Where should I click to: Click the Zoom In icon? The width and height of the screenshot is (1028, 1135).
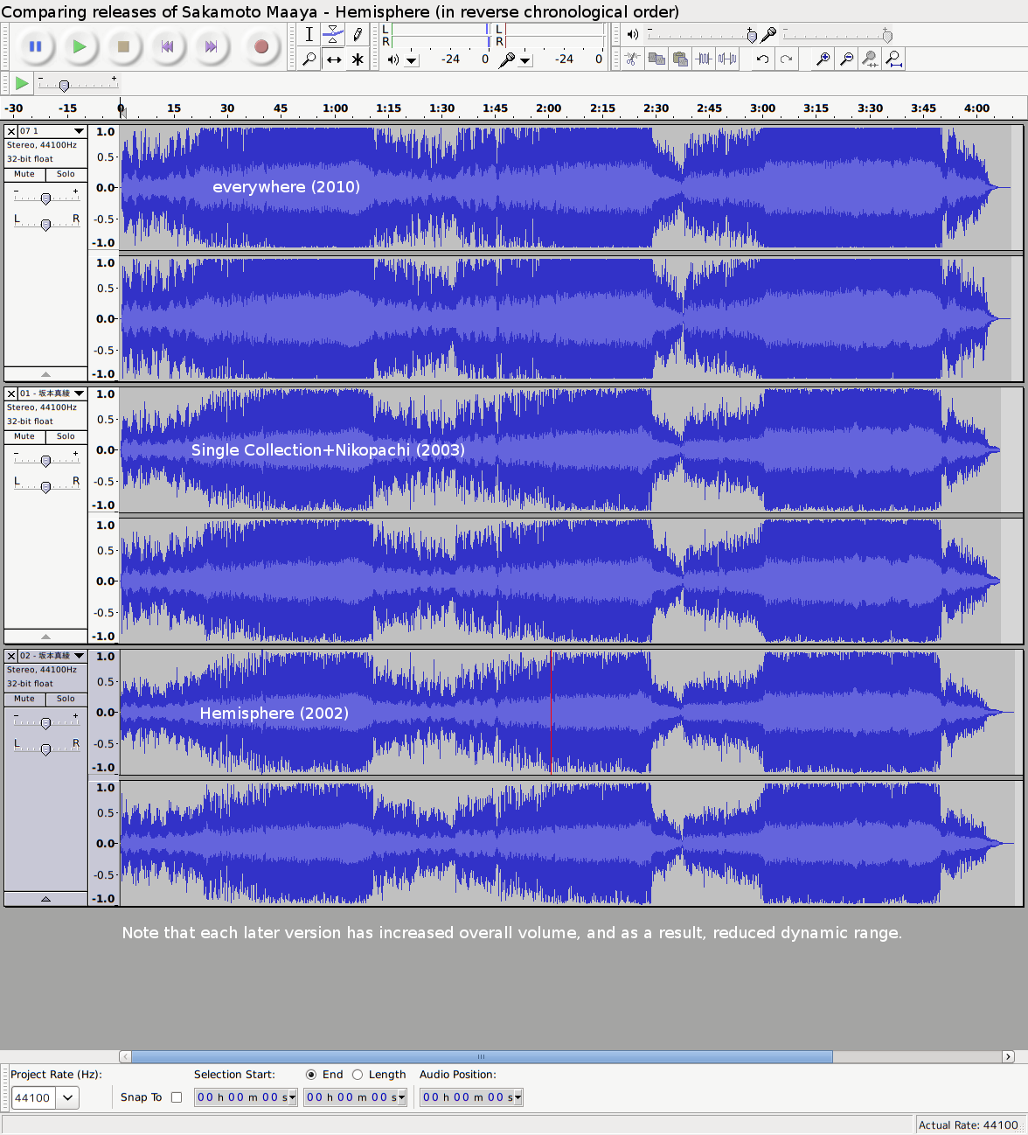pos(822,59)
